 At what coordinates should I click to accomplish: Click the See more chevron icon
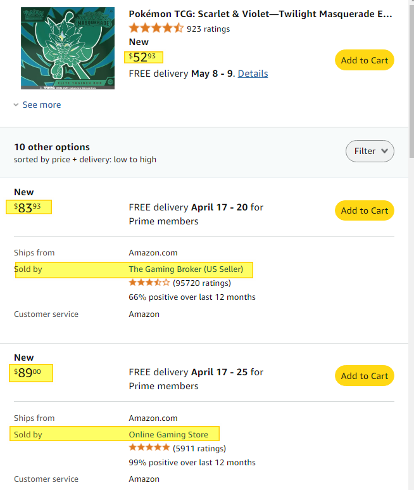[x=16, y=105]
